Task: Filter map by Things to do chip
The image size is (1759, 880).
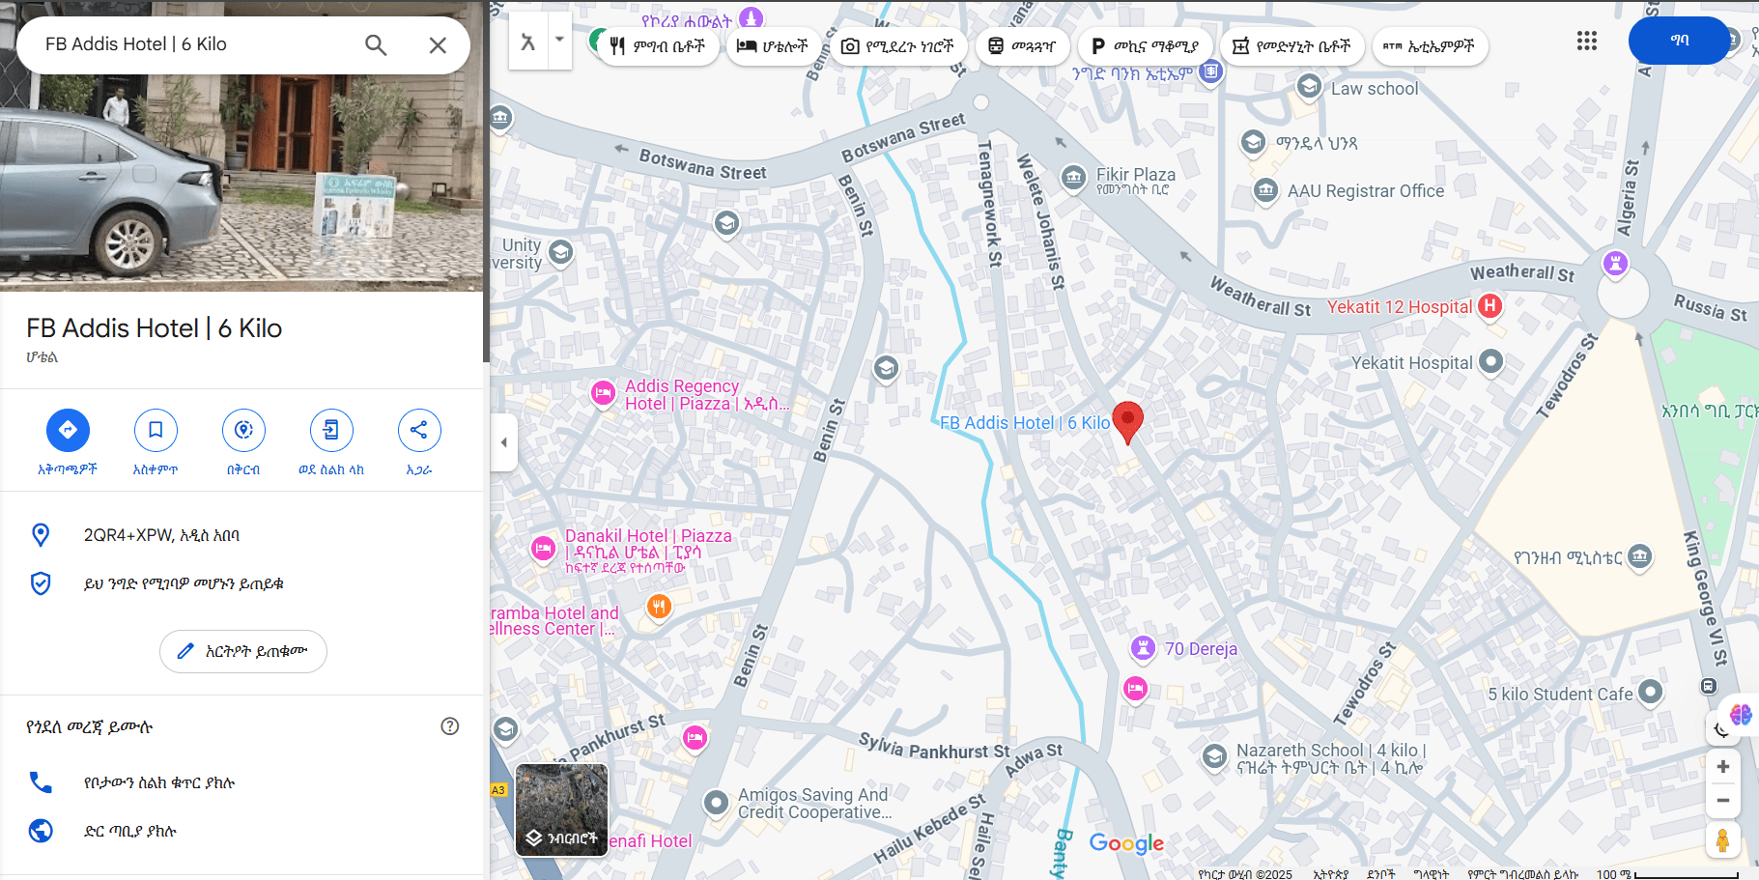Action: [897, 46]
